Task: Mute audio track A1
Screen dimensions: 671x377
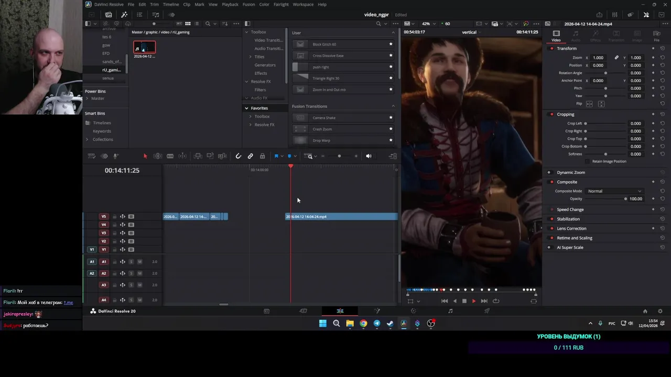Action: pyautogui.click(x=139, y=262)
